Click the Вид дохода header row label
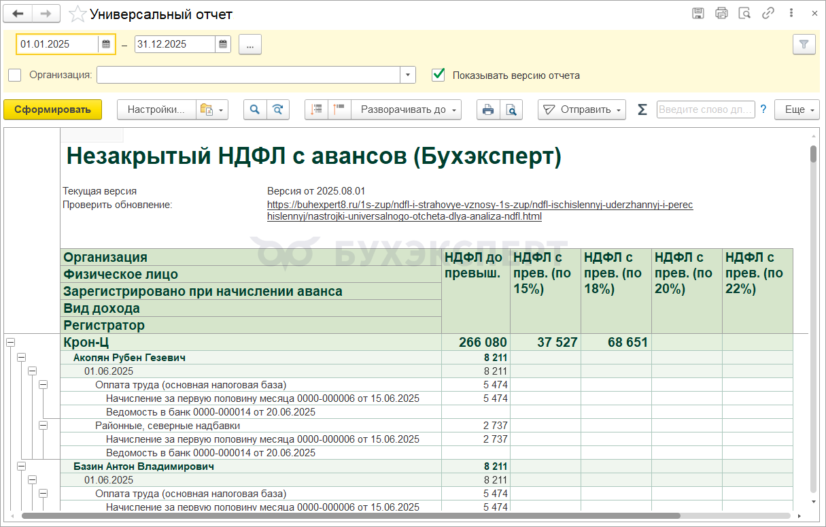826x527 pixels. pos(251,308)
